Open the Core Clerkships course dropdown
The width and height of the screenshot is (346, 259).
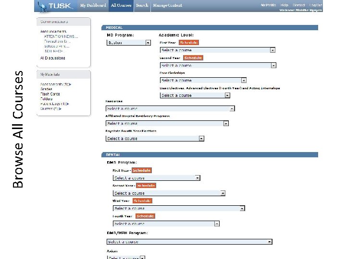203,81
